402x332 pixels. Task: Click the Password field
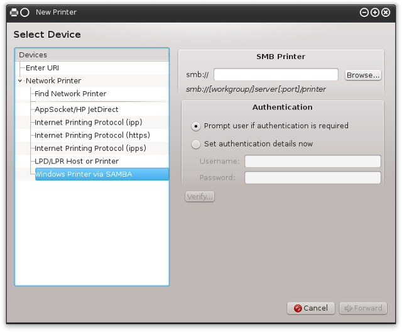(313, 177)
